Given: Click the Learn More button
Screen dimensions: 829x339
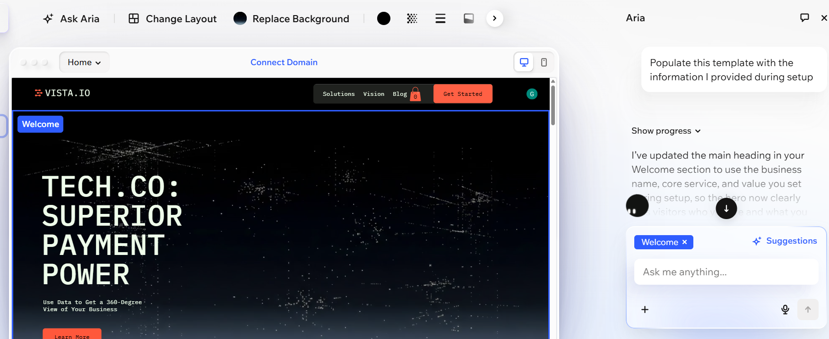Looking at the screenshot, I should click(72, 334).
